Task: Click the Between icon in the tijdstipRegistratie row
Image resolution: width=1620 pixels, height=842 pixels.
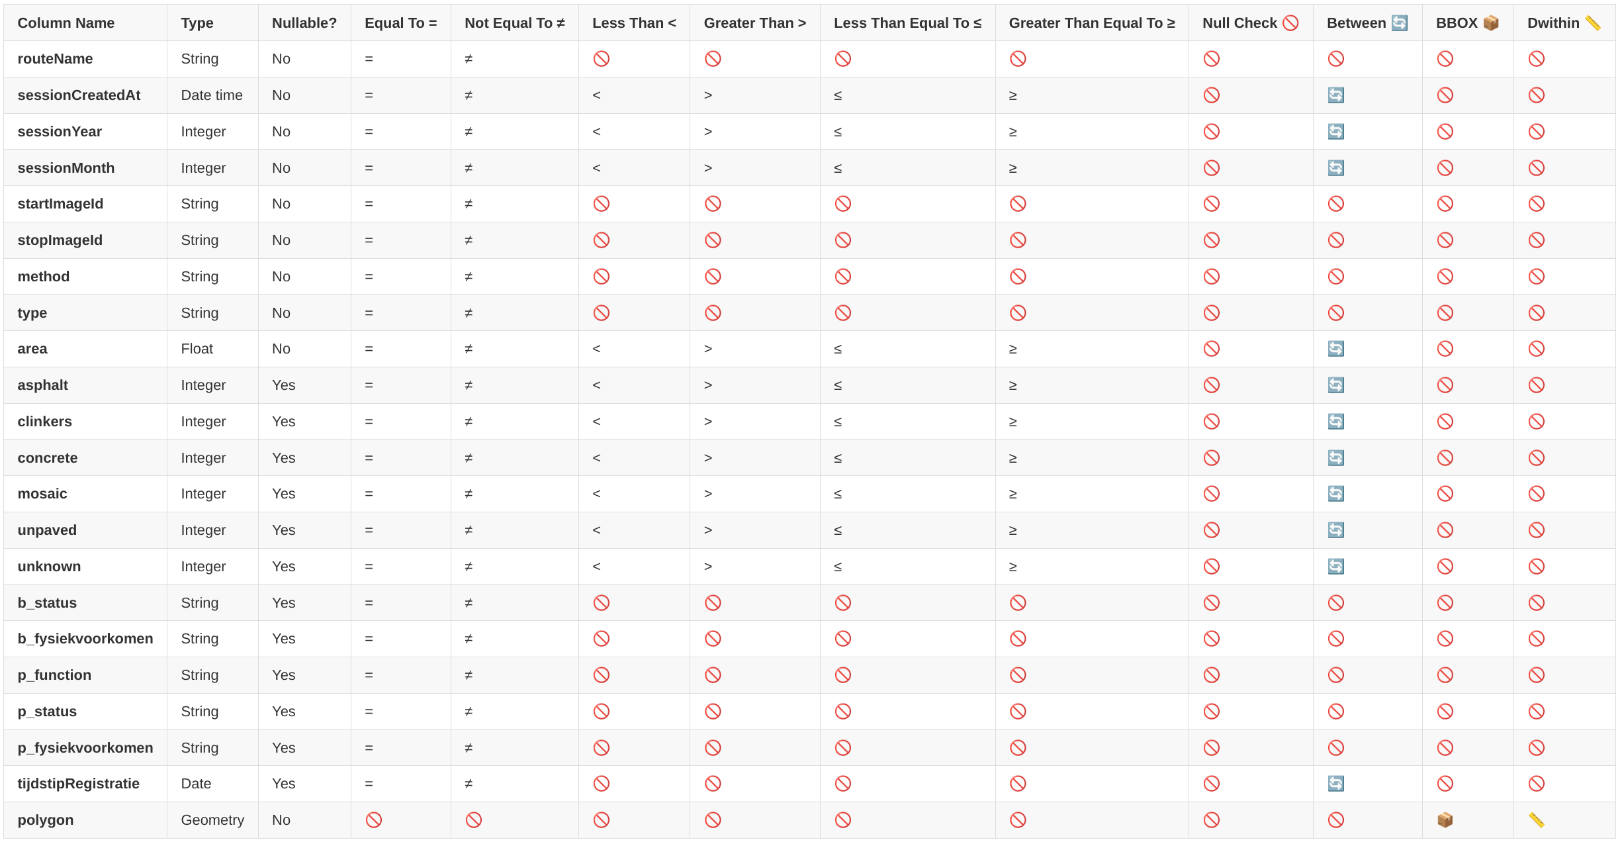Action: [x=1335, y=784]
